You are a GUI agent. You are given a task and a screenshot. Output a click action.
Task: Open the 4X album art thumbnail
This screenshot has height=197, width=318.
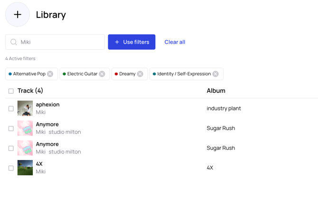(25, 168)
